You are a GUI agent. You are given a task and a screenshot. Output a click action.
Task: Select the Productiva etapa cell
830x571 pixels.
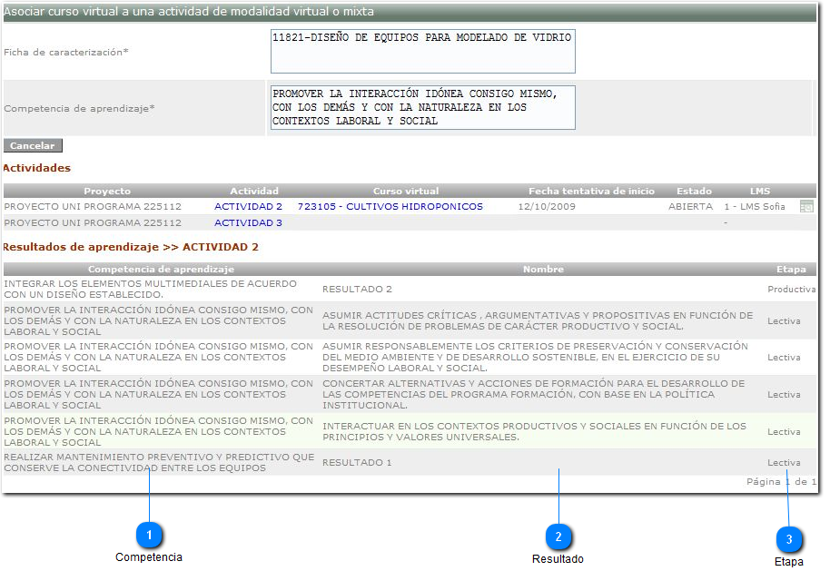click(x=791, y=289)
